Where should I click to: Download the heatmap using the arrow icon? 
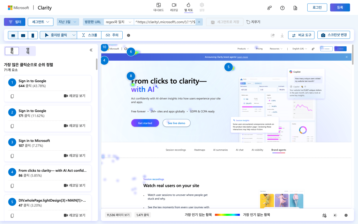pos(282,35)
